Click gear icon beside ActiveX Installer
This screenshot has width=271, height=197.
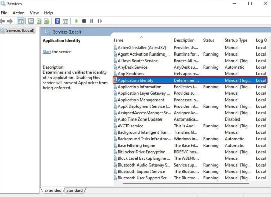click(115, 48)
